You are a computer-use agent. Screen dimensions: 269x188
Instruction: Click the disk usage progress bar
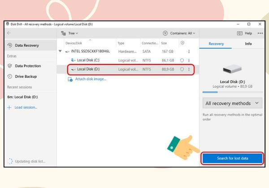(x=232, y=92)
